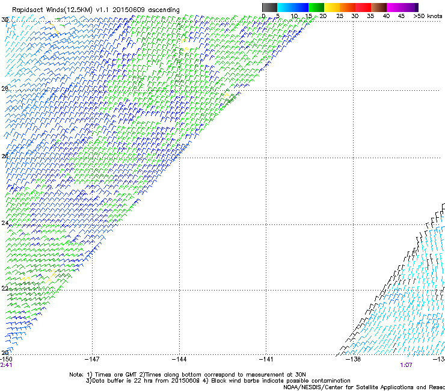Click the -144 longitude axis label
Screen dimensions: 445x391
(179, 359)
